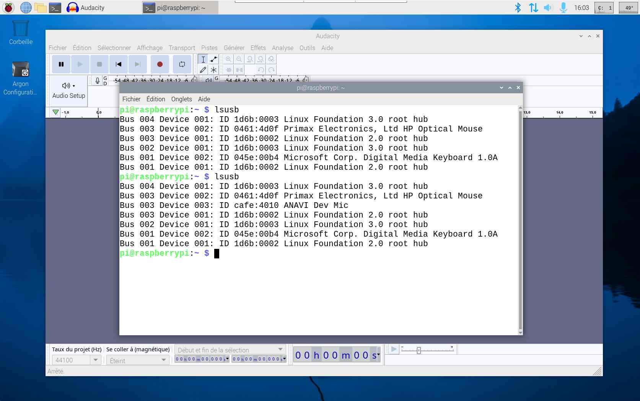Open the terminal Onglets menu
Screen dimensions: 640x401
coord(181,99)
